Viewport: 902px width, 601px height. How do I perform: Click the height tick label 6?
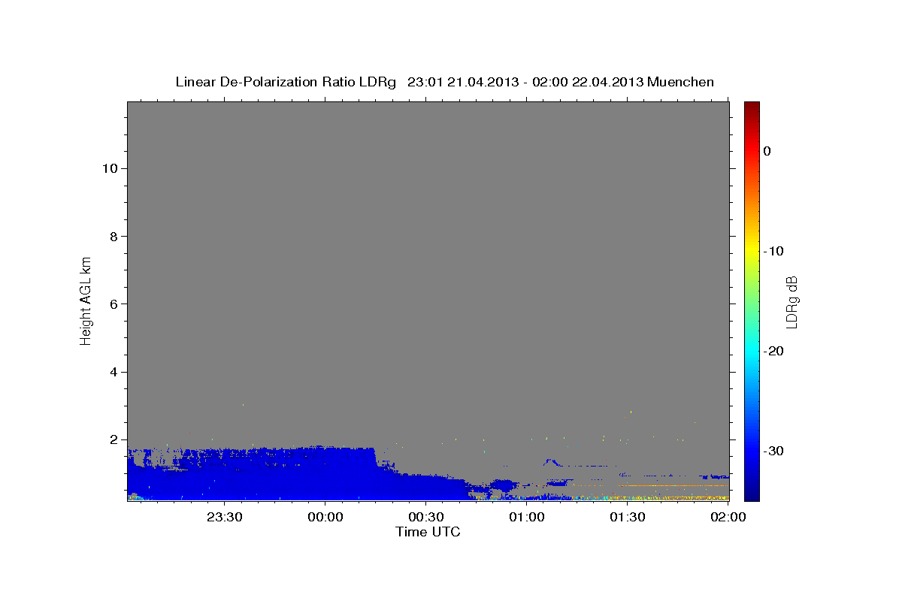[114, 304]
